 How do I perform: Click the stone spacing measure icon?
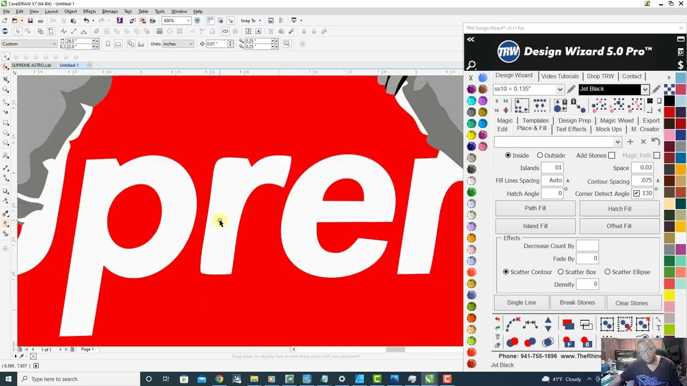tap(530, 324)
